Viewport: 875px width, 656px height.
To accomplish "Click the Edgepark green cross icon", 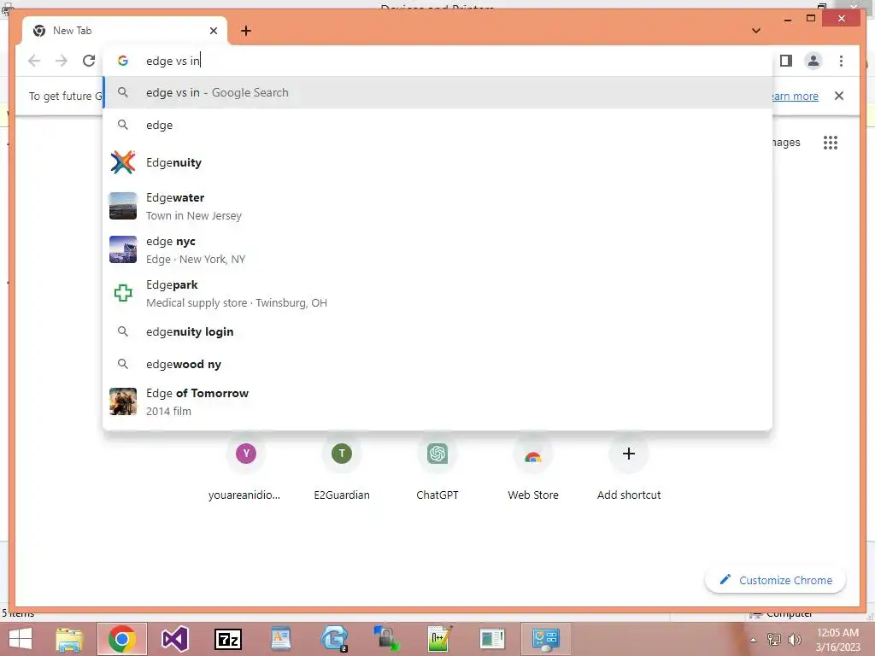I will (123, 293).
